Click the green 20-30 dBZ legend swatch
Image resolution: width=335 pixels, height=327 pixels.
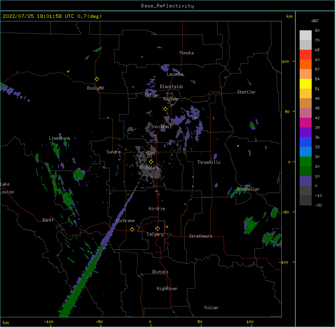[305, 162]
